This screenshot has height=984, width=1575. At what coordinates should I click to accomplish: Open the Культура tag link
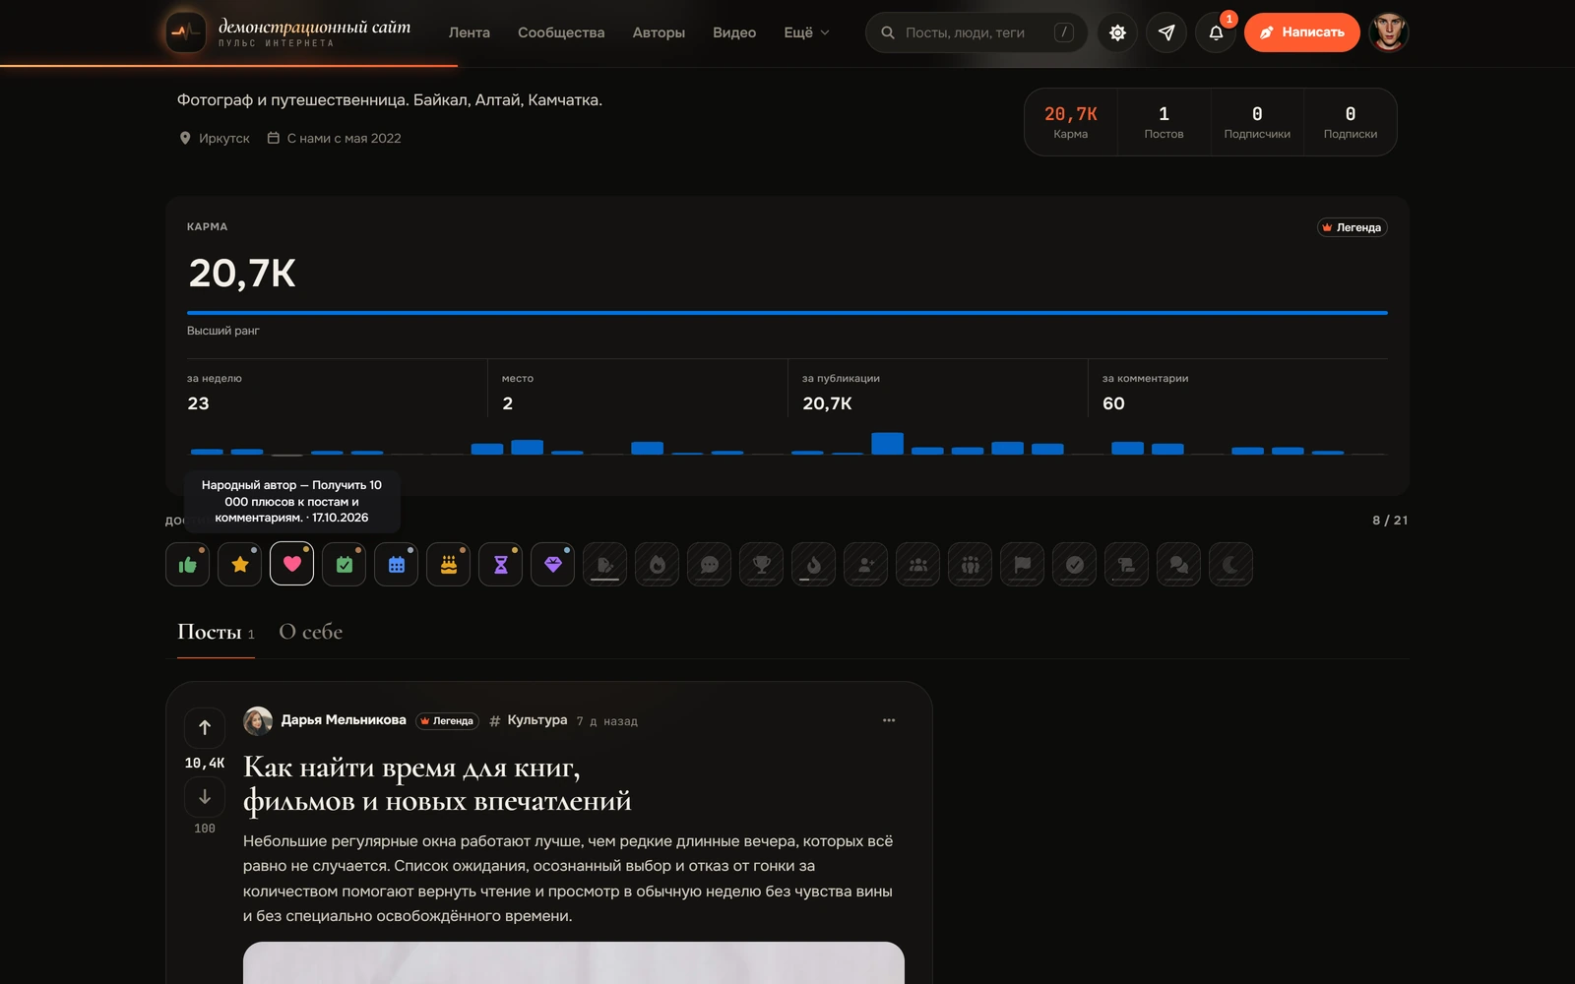click(529, 720)
